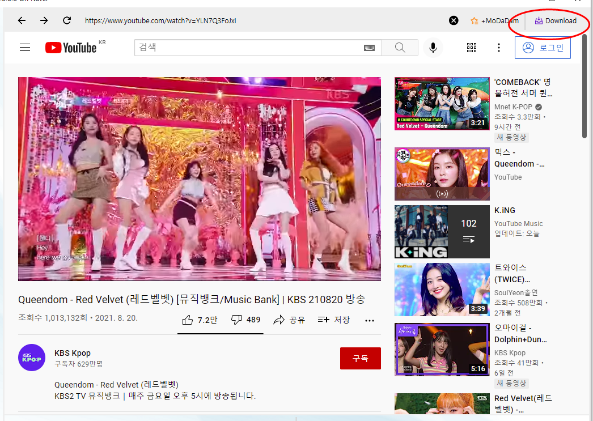Click the SoulYeon솔연 channel name

[516, 293]
